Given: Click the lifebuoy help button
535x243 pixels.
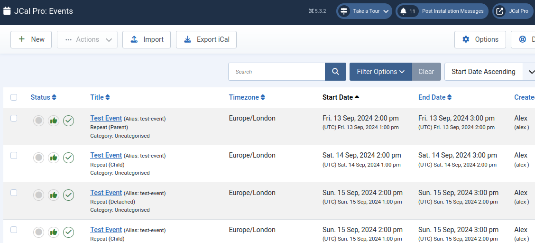Looking at the screenshot, I should [523, 39].
